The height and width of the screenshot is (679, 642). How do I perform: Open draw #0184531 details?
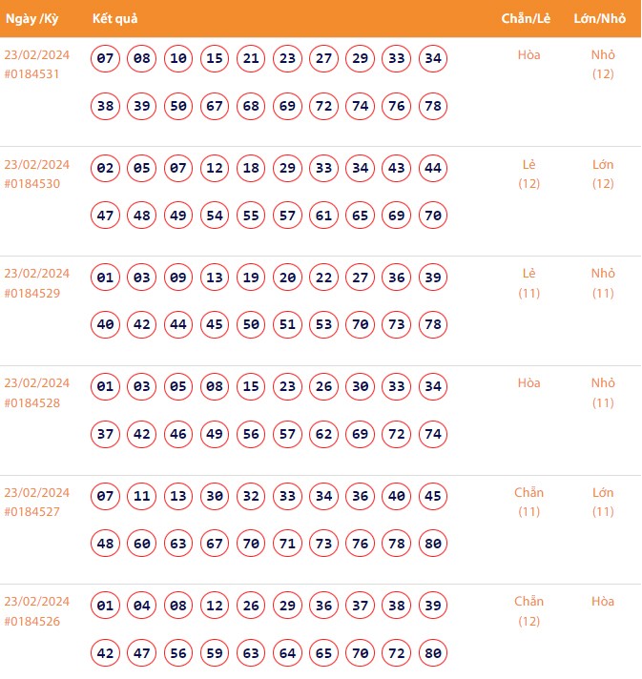point(32,73)
